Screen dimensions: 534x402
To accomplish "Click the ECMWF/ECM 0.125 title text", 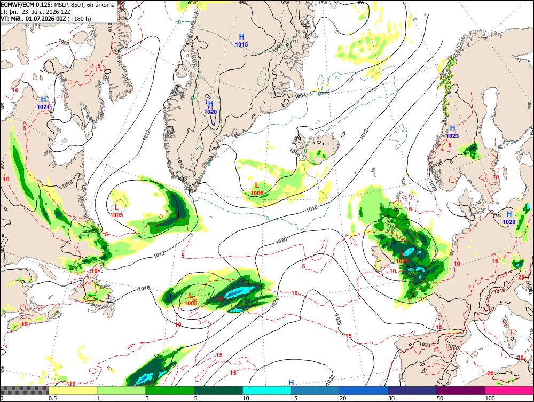I will coord(27,5).
